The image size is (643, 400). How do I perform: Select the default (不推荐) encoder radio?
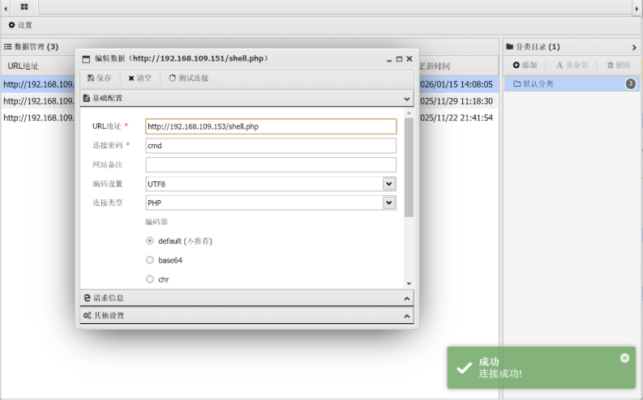pos(150,240)
